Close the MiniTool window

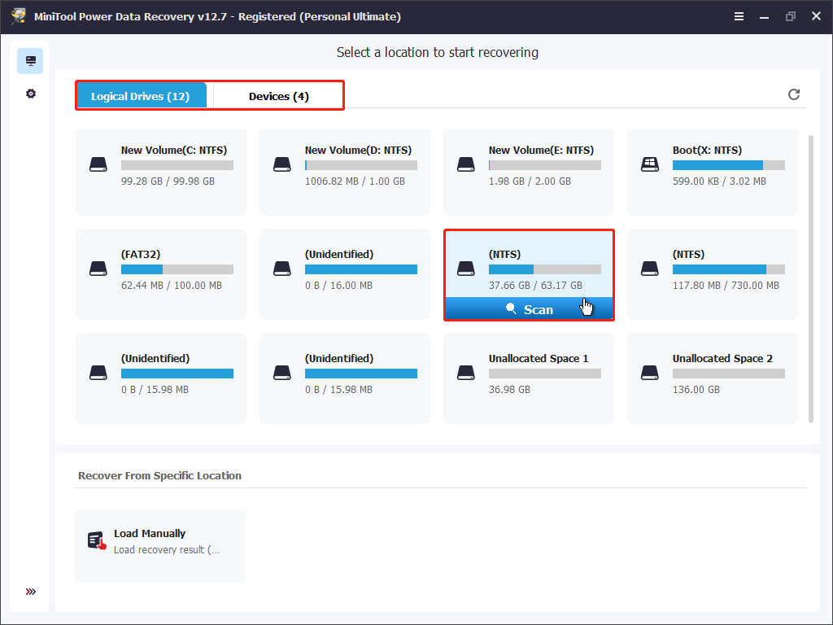click(x=817, y=16)
